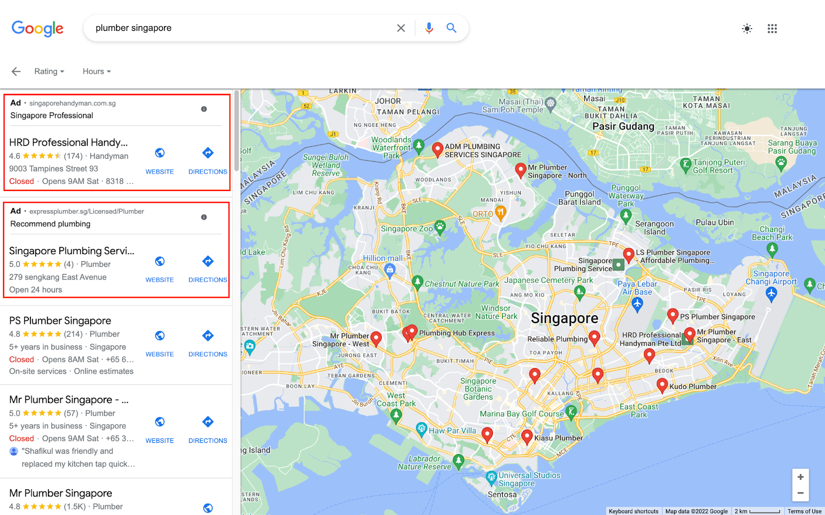This screenshot has width=825, height=515.
Task: Click the 'Recommend plumbing' ad headline
Action: (x=51, y=224)
